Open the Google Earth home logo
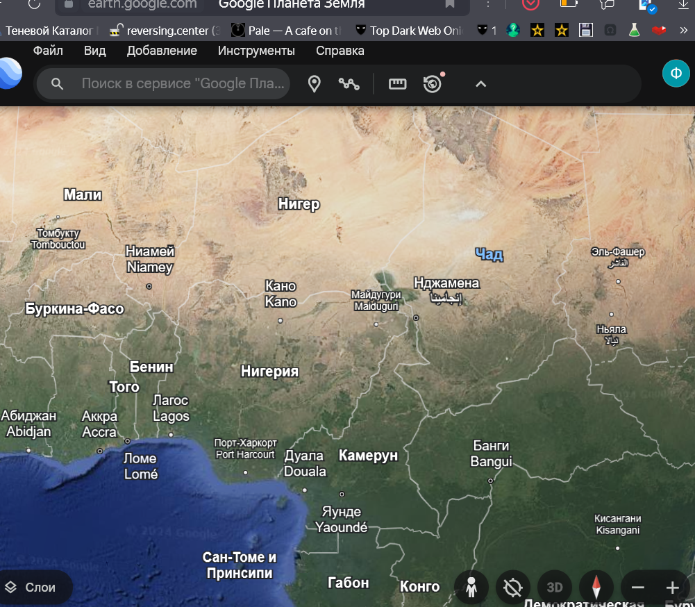 (x=10, y=74)
